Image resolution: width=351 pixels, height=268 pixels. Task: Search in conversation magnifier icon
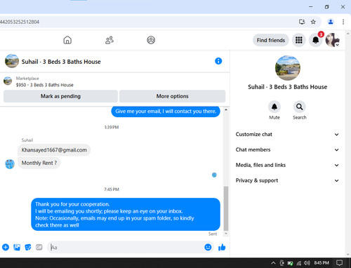(x=300, y=107)
